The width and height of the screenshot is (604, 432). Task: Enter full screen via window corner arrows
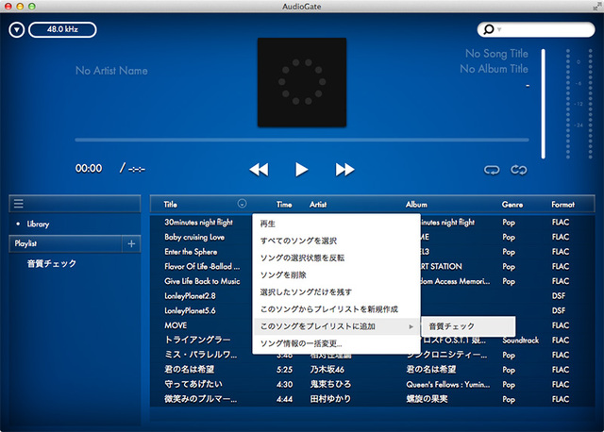597,6
